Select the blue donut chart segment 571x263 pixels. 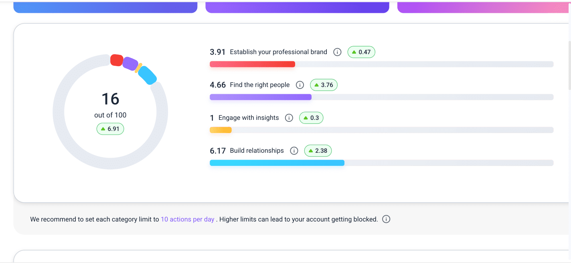coord(147,75)
